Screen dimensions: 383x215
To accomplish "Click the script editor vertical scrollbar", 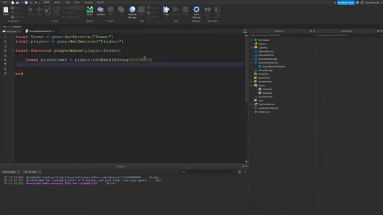I will 246,70.
